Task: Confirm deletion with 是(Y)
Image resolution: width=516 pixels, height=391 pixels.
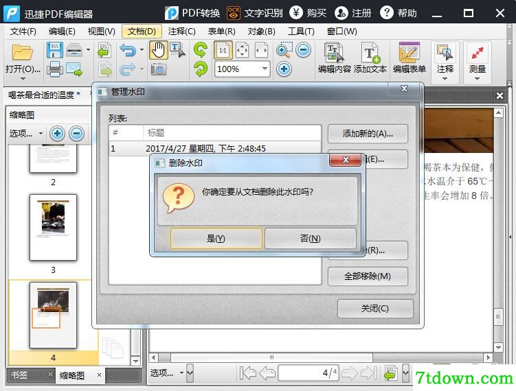Action: 216,238
